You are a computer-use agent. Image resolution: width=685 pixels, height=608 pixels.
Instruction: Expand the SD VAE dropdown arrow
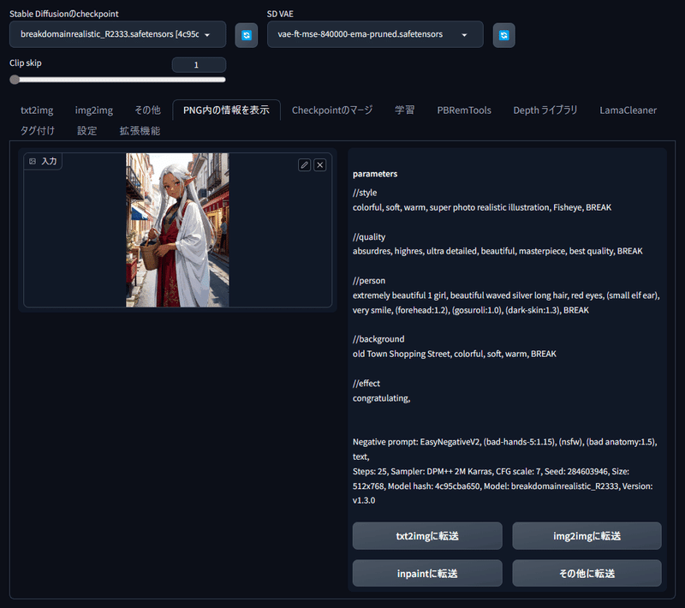pyautogui.click(x=464, y=35)
